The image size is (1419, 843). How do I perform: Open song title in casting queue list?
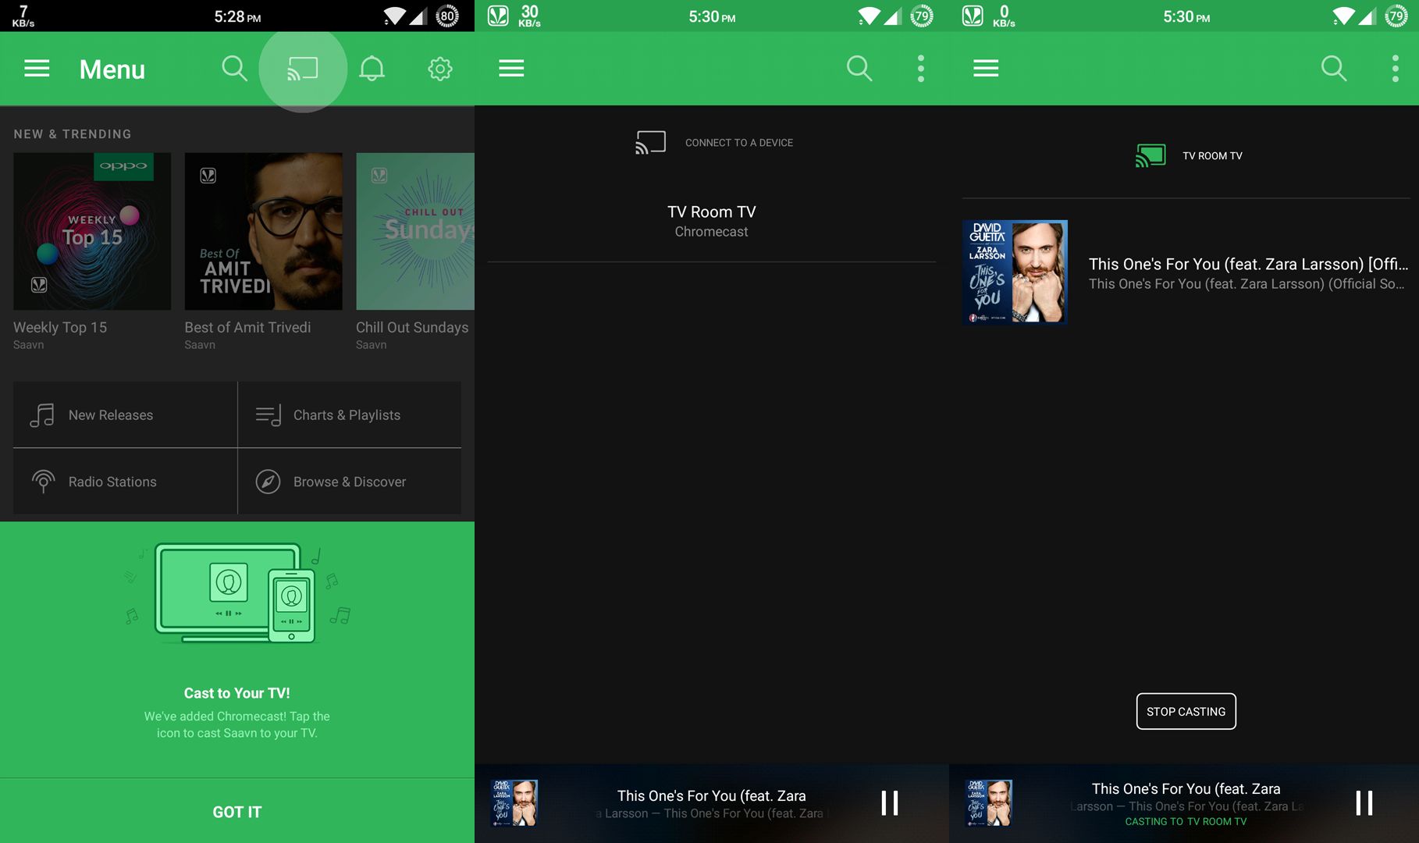click(1249, 264)
